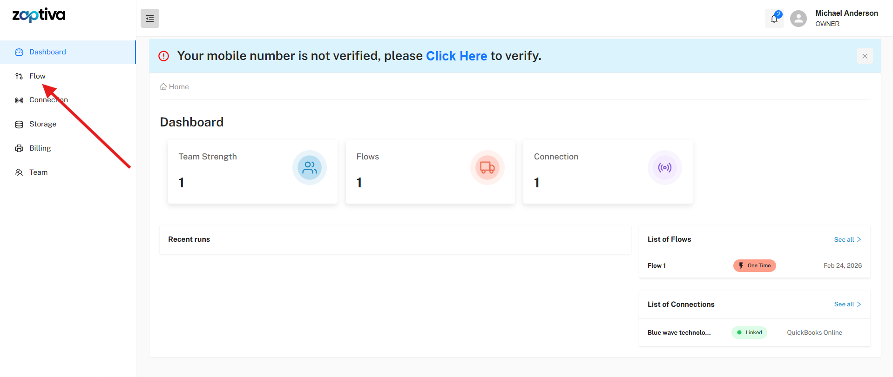The image size is (893, 377).
Task: Click the Flows truck icon
Action: tap(487, 167)
